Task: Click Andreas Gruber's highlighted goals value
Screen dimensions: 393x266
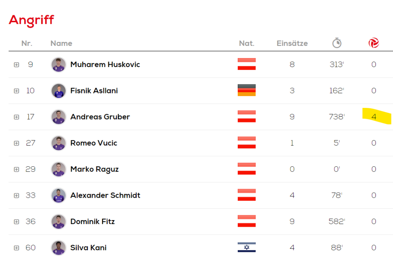Action: 374,117
